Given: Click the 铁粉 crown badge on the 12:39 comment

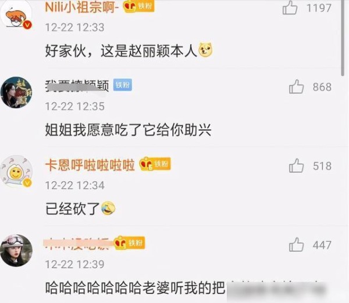Looking at the screenshot, I should 130,243.
